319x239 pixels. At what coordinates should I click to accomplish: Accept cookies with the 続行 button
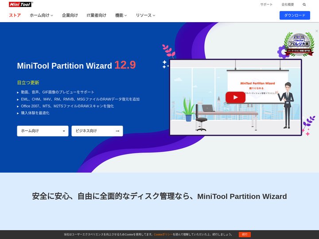click(245, 234)
